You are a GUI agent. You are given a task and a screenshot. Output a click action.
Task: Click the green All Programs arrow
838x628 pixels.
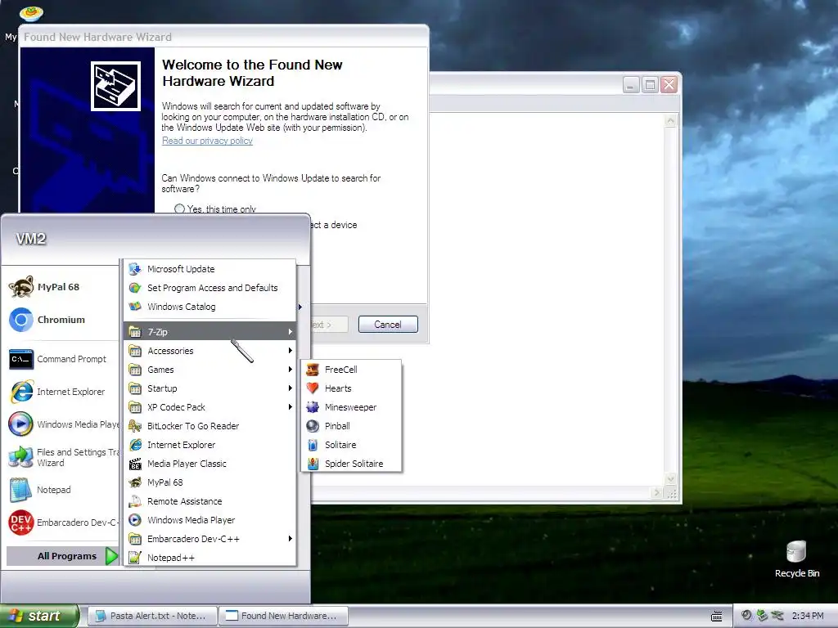111,556
